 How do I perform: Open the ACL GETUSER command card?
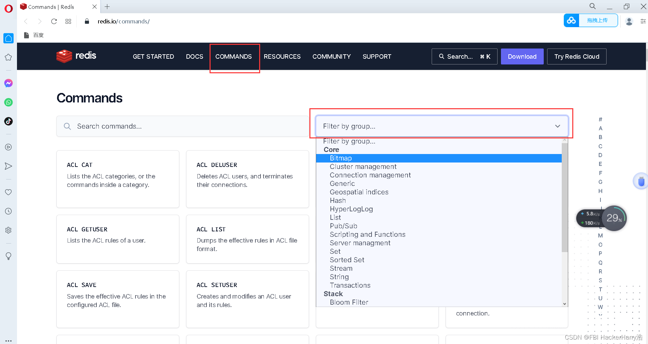118,239
